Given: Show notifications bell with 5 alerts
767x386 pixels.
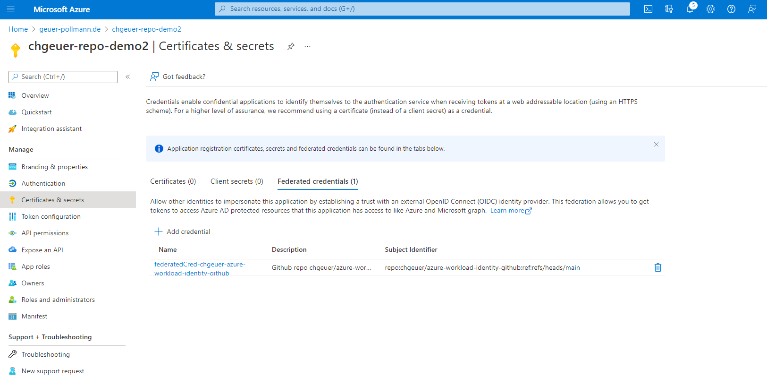Looking at the screenshot, I should tap(690, 9).
